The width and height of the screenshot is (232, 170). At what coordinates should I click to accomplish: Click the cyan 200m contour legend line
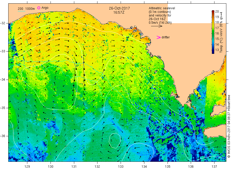tap(21, 11)
